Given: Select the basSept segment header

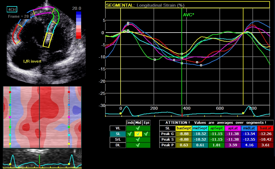Looking at the screenshot, I should [x=184, y=128].
